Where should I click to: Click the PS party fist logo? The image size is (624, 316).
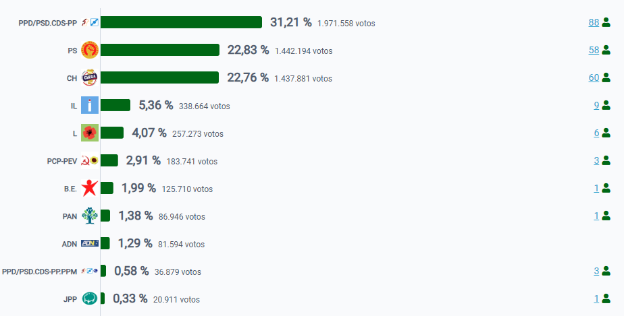pos(89,50)
